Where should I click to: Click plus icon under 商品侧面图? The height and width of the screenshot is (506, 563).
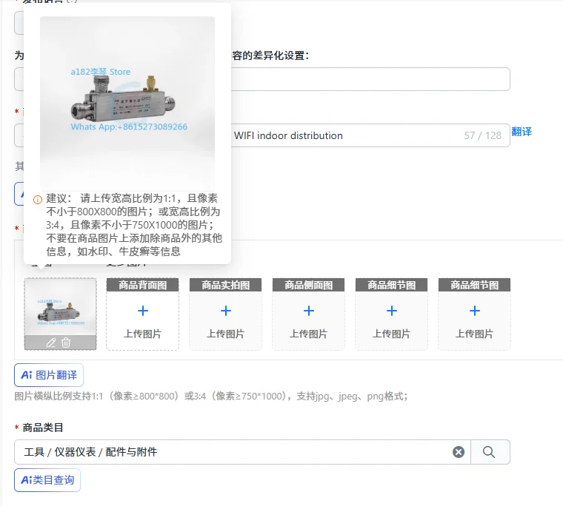[x=309, y=311]
